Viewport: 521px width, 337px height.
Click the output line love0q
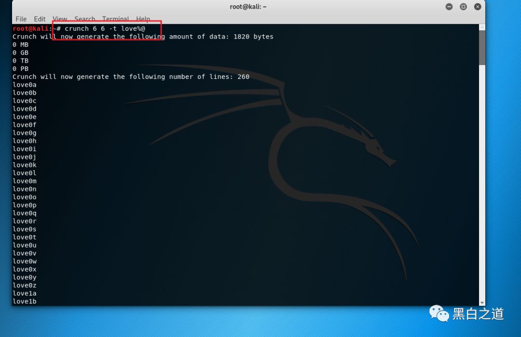point(25,213)
